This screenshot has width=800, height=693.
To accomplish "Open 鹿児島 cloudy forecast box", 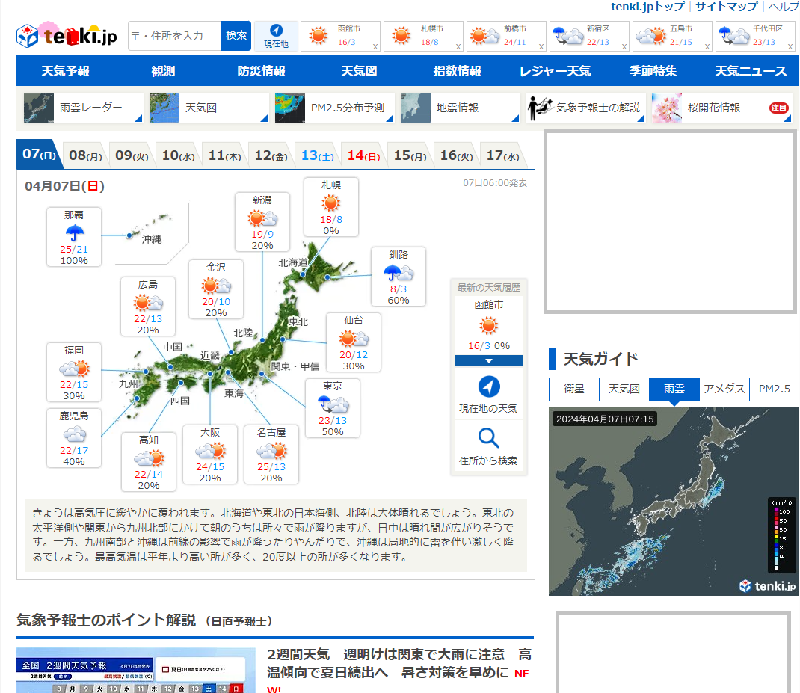I will coord(74,438).
